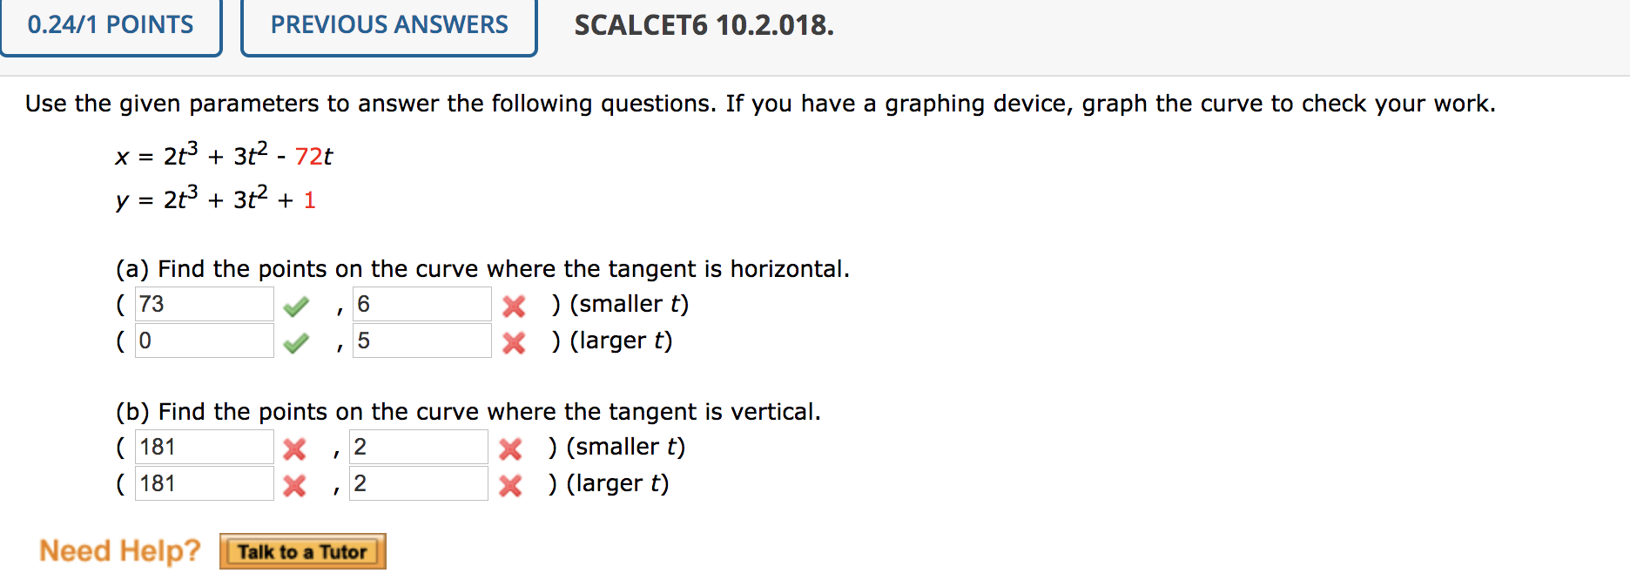Click the red X beside answer 6
Screen dimensions: 1630x580
coord(514,305)
